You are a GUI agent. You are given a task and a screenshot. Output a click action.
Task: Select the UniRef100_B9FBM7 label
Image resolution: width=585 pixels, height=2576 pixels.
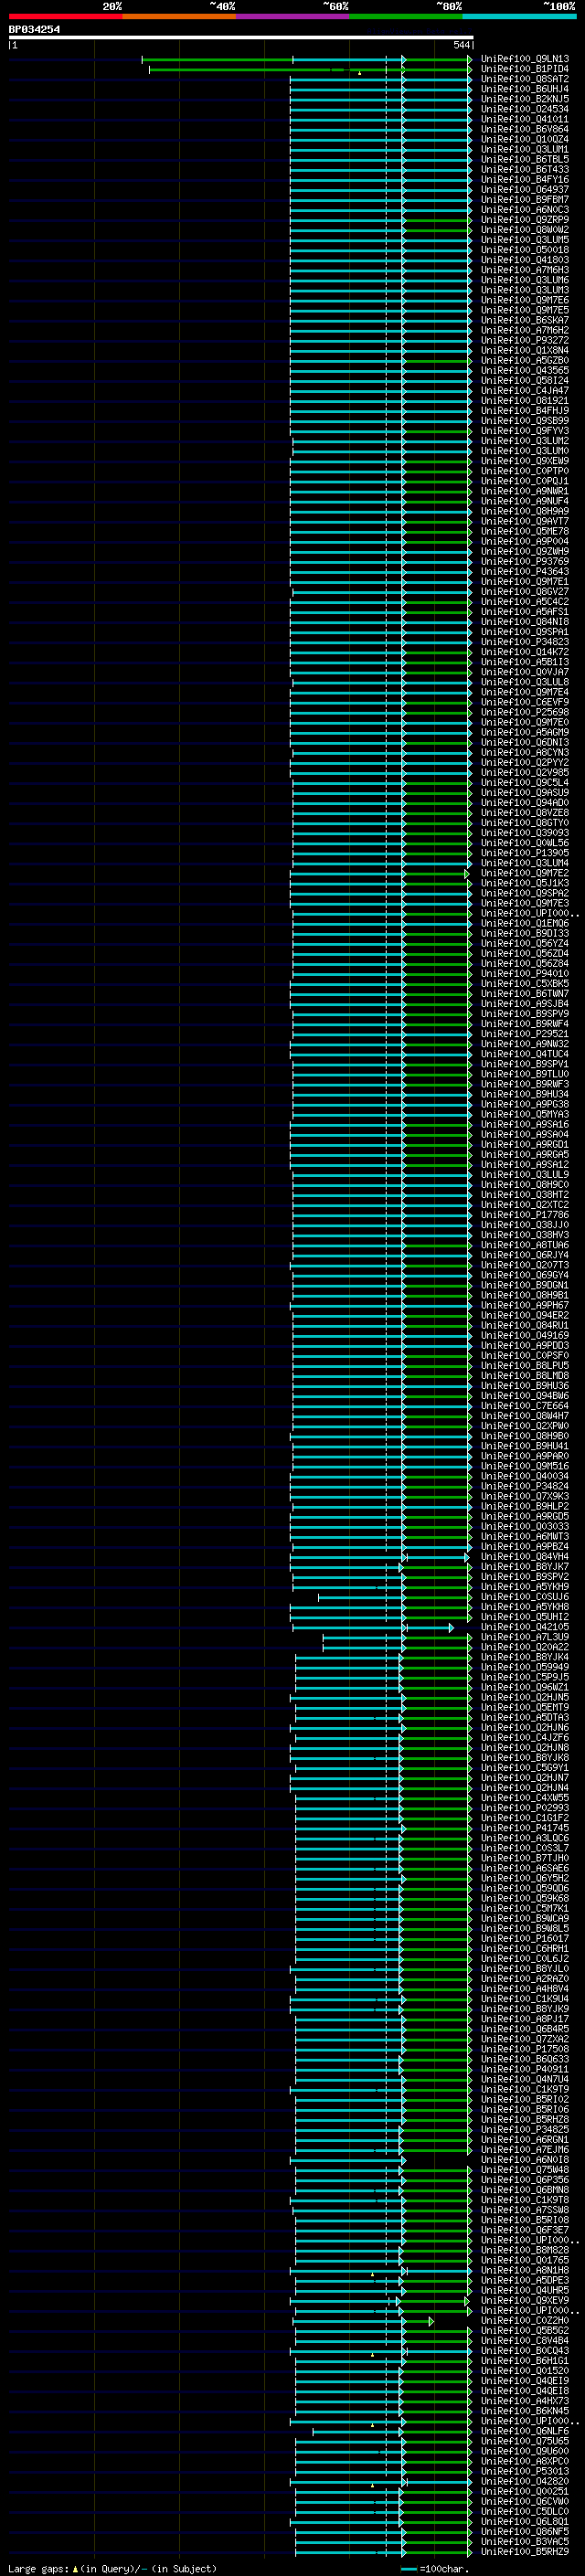(525, 200)
